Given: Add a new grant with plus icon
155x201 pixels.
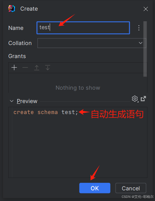Looking at the screenshot, I should (14, 68).
